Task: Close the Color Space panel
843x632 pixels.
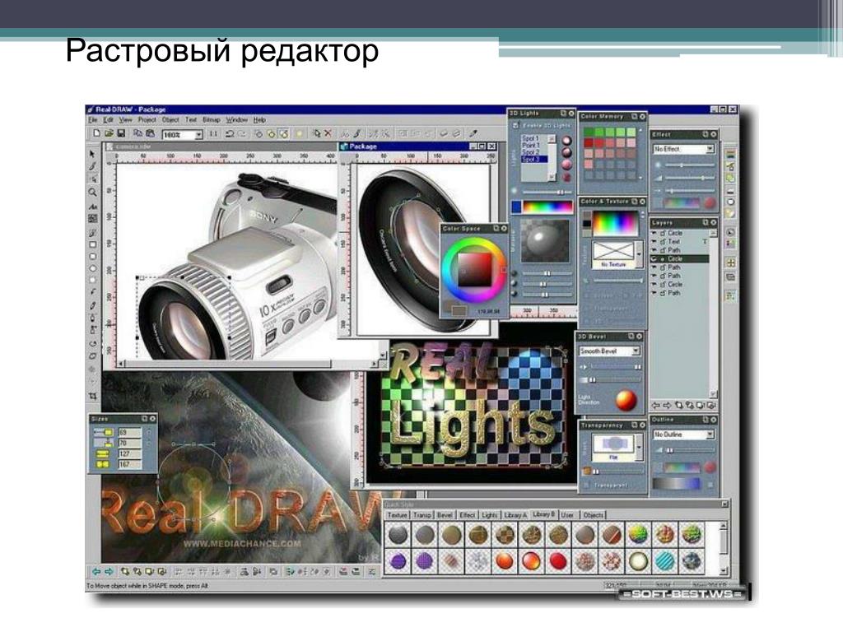Action: pos(505,229)
